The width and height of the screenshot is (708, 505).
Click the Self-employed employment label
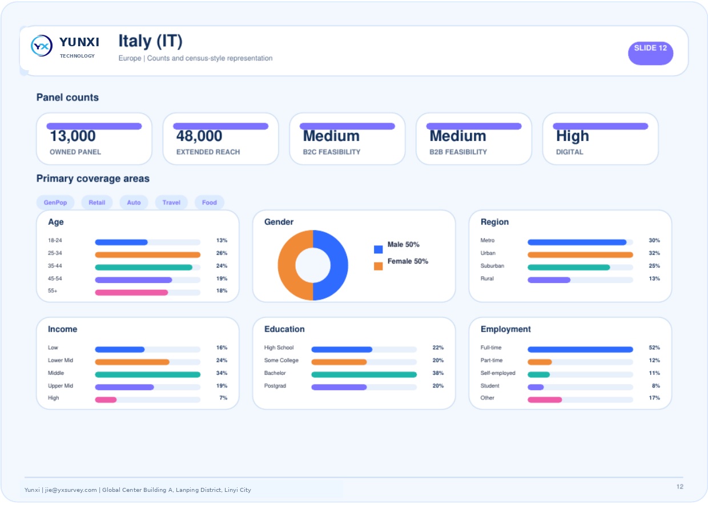(498, 373)
